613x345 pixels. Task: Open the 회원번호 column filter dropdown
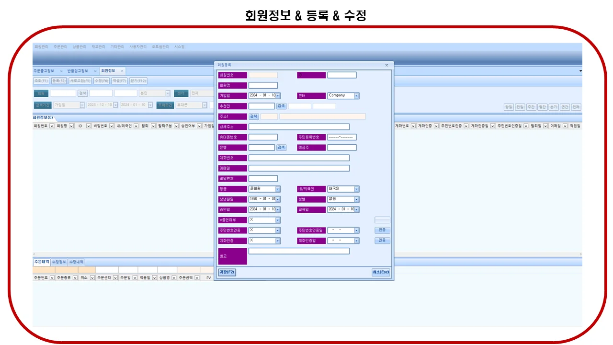pos(52,126)
